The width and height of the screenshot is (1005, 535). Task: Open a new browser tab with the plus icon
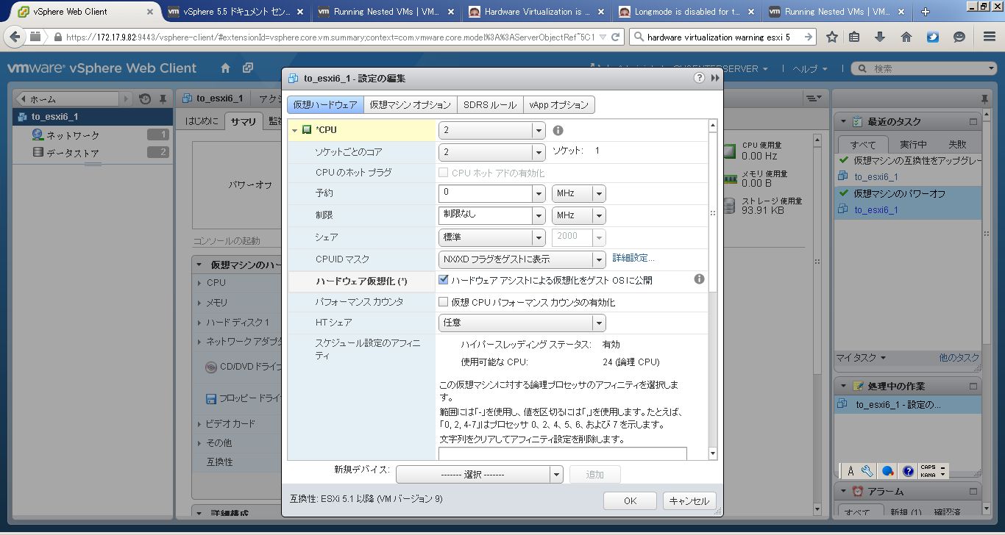pyautogui.click(x=926, y=12)
